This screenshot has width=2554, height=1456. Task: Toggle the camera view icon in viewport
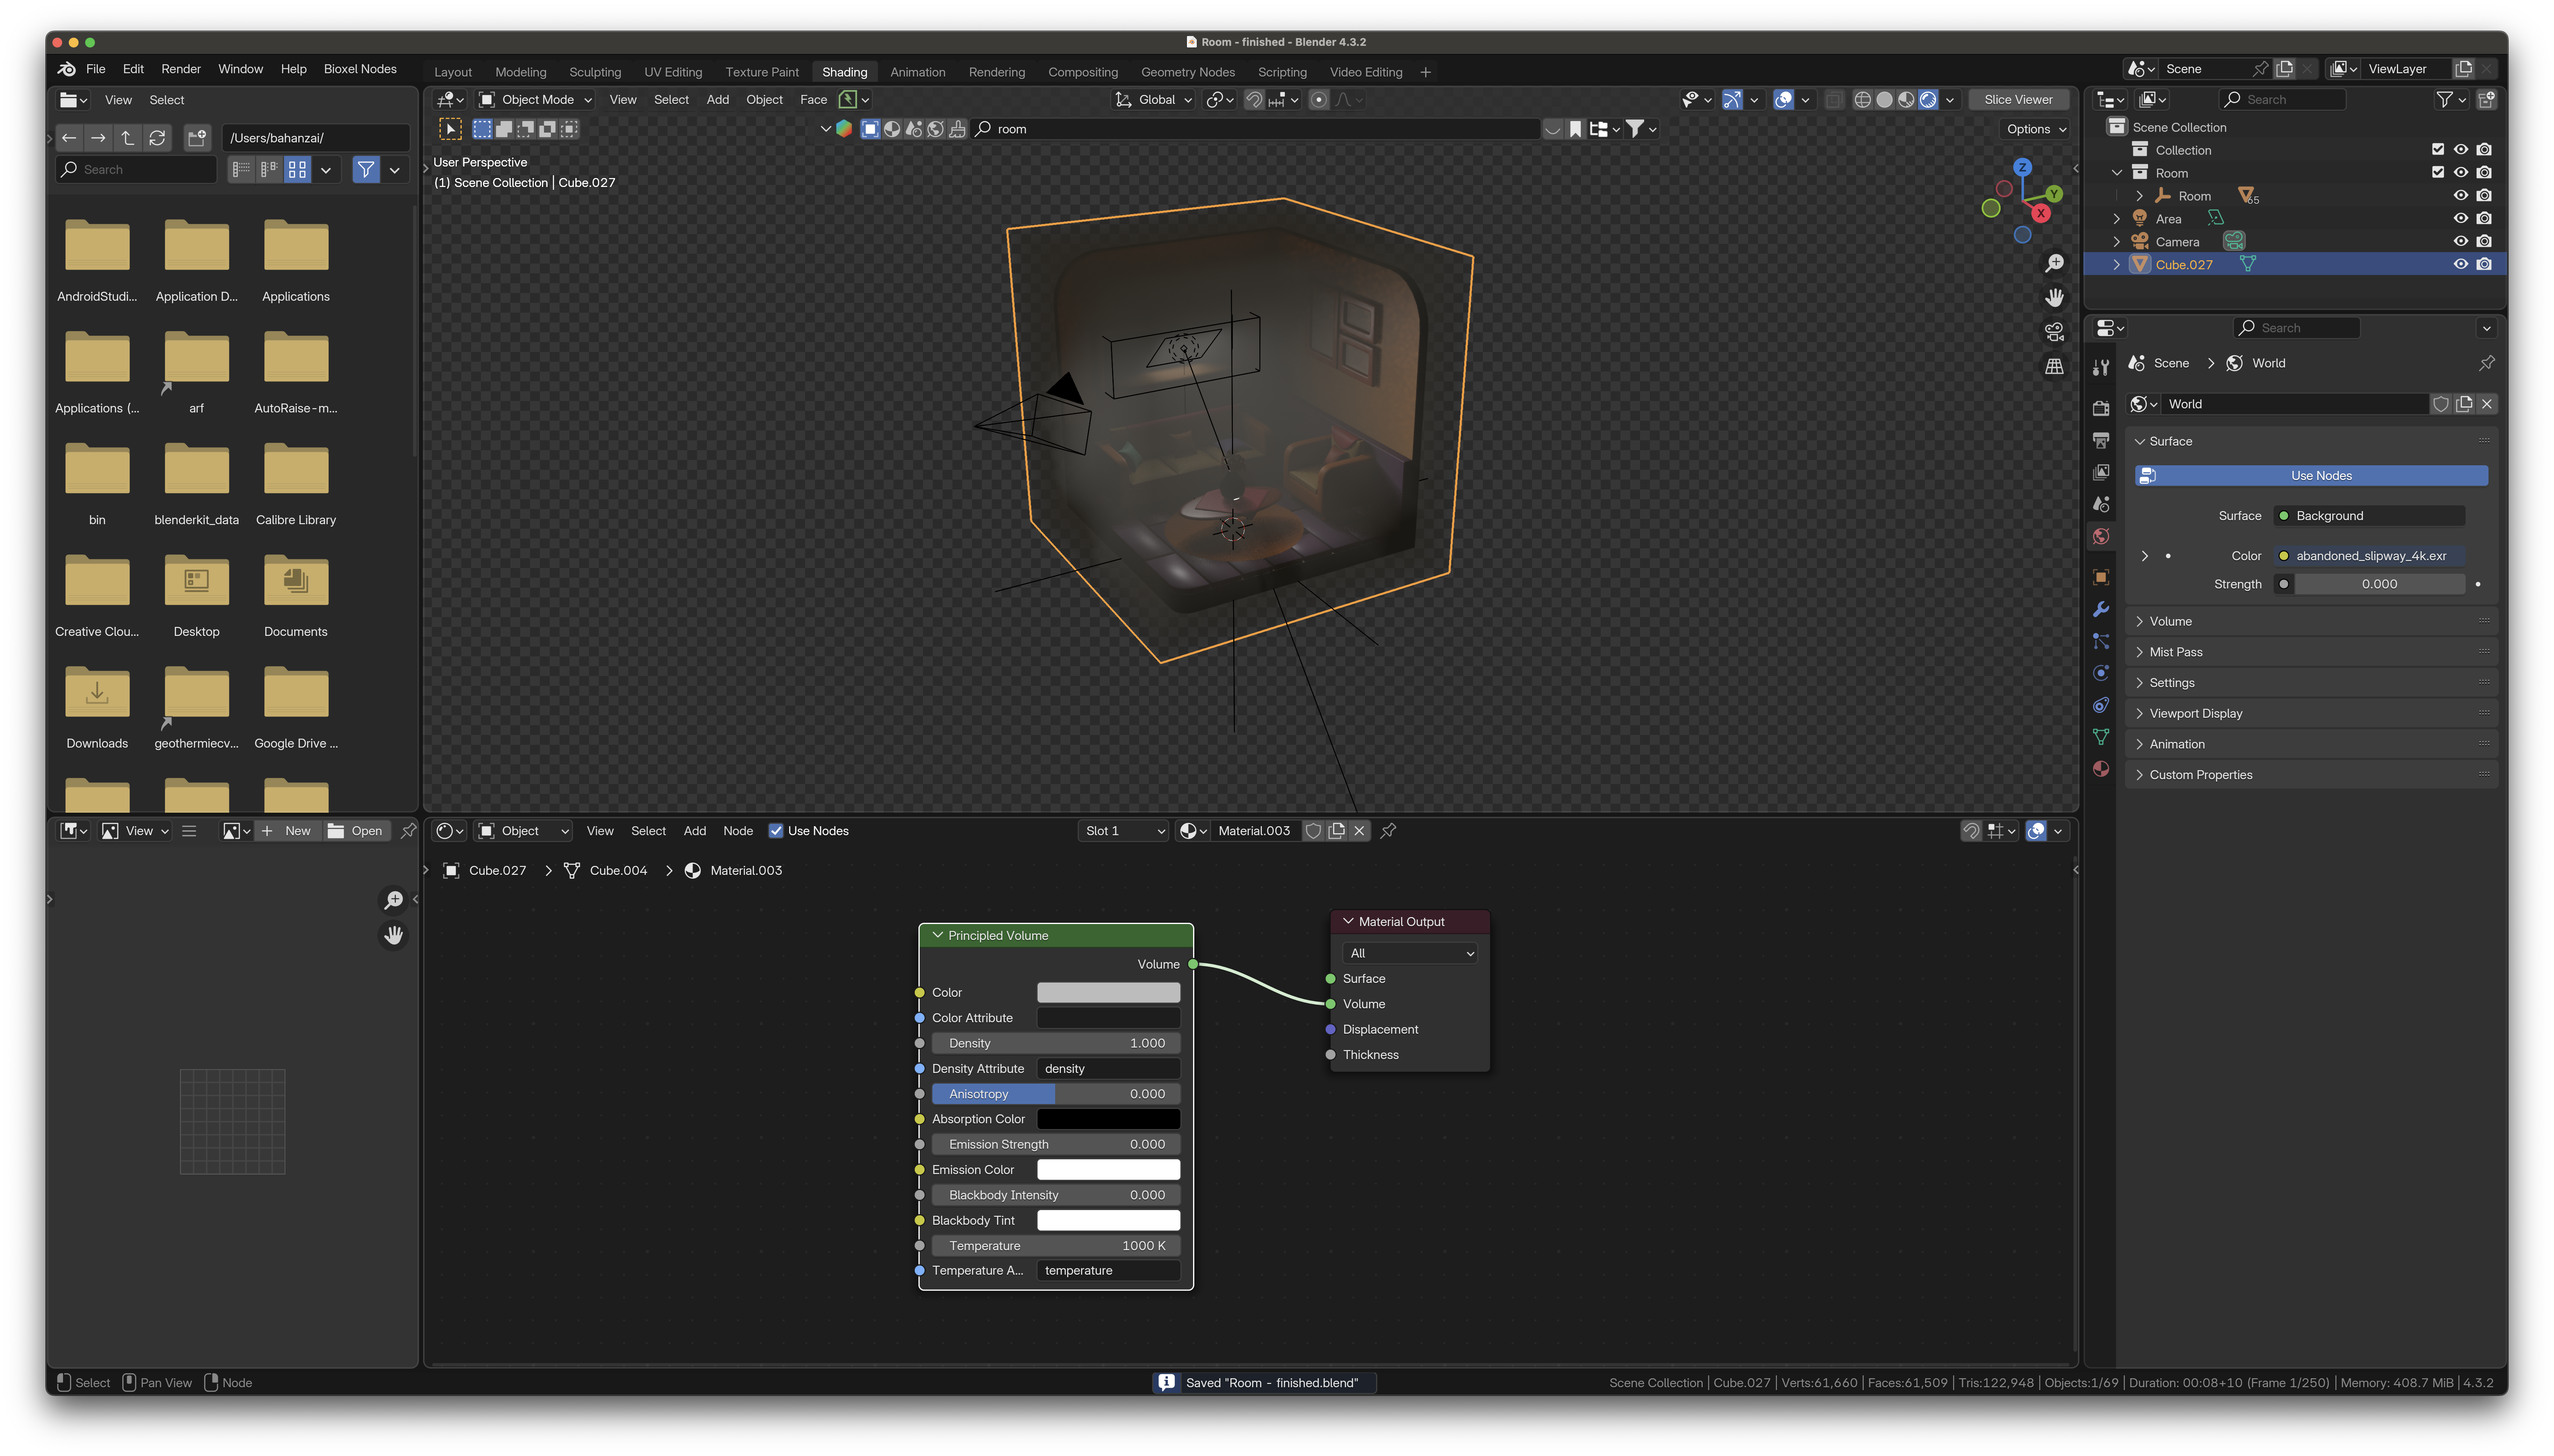[2054, 332]
